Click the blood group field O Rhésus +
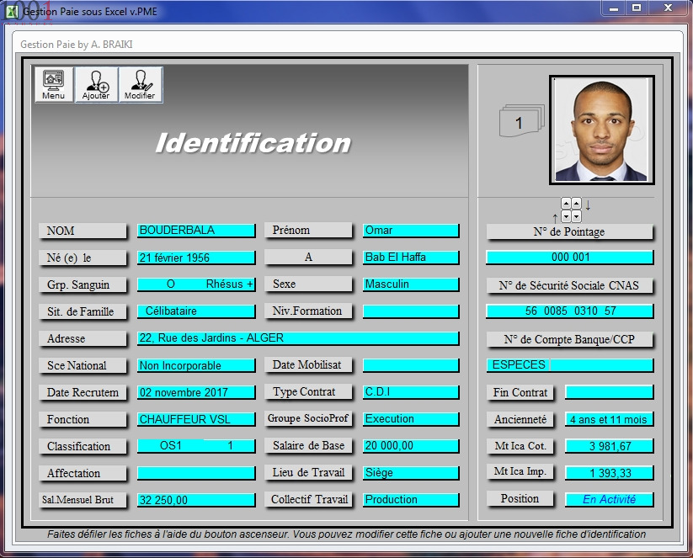The width and height of the screenshot is (693, 558). (196, 284)
